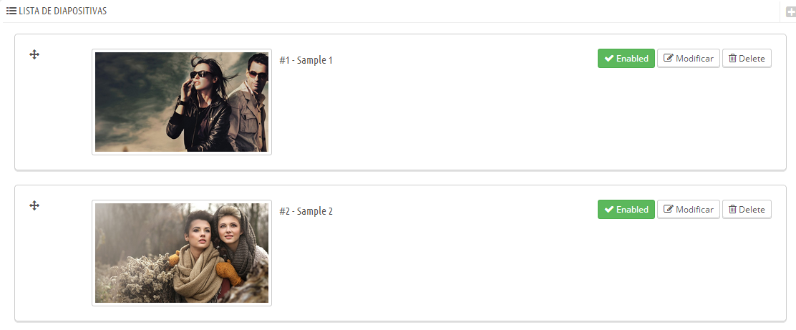Disable slide Sample 2 via its Enabled toggle
Screen dimensions: 796x330
coord(626,209)
